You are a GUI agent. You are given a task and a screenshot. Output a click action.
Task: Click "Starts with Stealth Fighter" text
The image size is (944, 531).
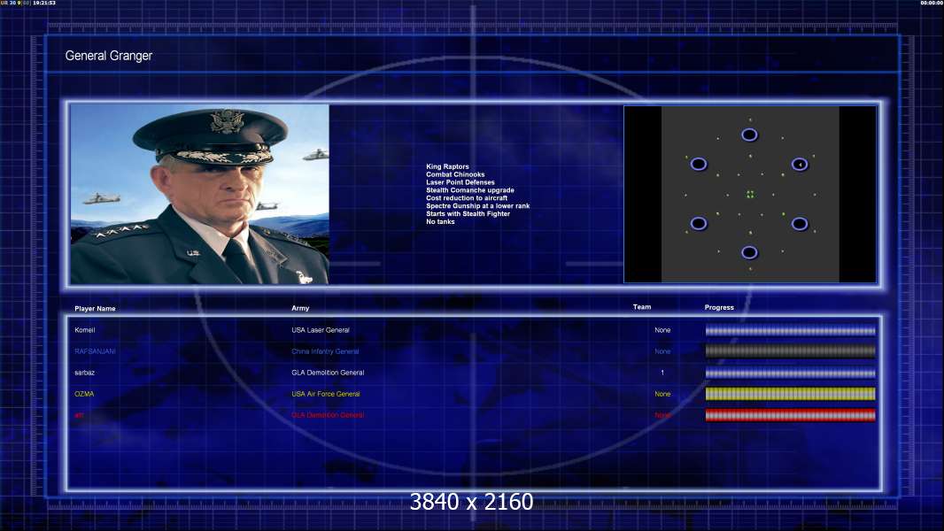468,213
